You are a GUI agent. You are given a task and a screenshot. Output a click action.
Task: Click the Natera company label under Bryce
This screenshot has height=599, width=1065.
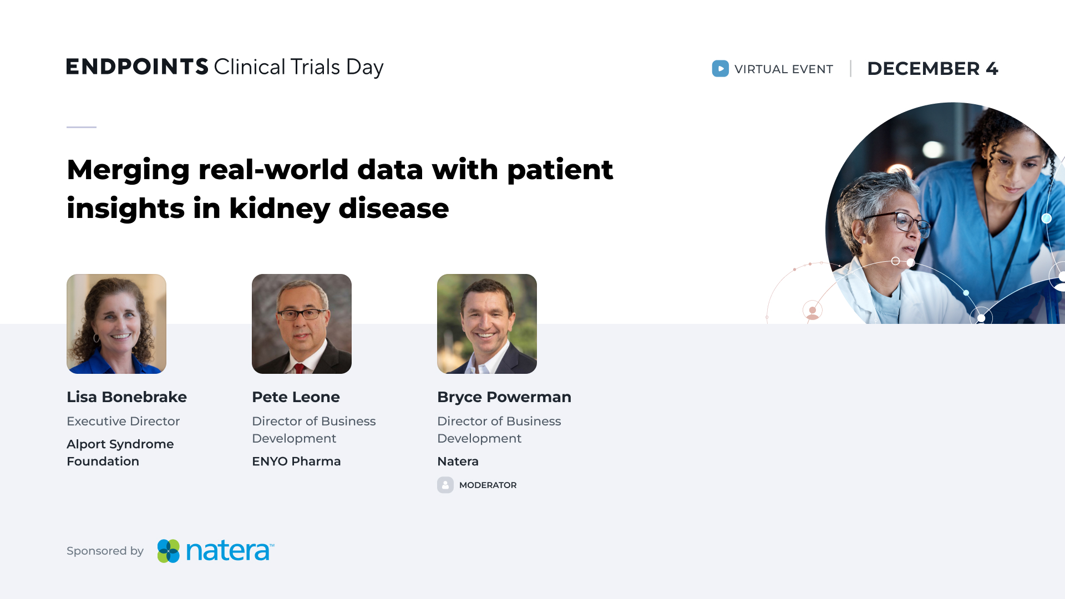pos(458,461)
